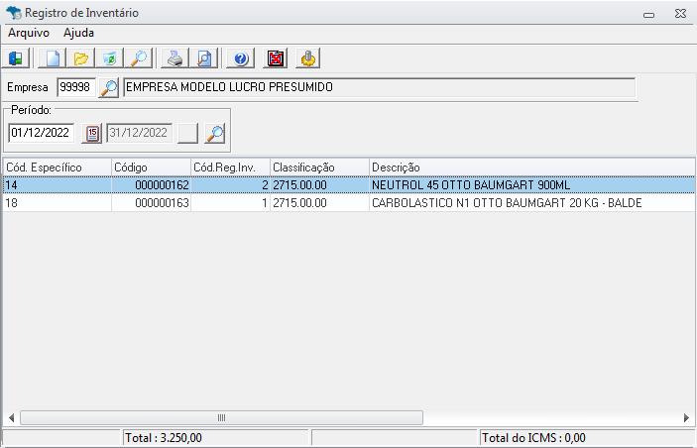Click magnifier icon in Período group

pyautogui.click(x=215, y=134)
